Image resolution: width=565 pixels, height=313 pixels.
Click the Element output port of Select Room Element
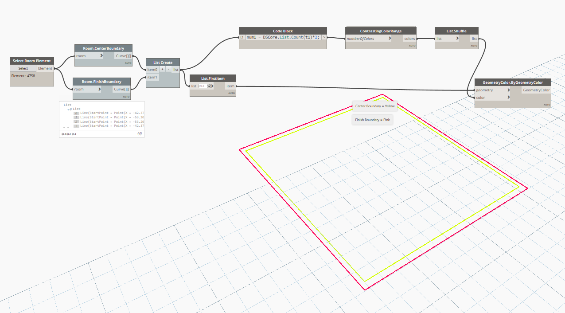click(45, 68)
